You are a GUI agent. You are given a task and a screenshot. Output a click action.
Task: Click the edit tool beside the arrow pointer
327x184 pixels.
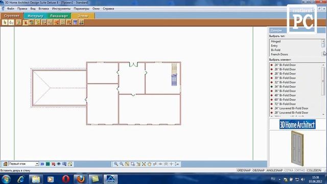click(x=11, y=22)
